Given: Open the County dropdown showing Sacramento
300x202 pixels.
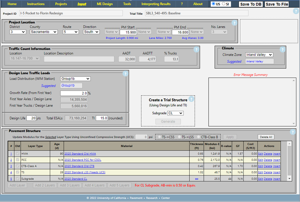Looking at the screenshot, I should tap(44, 32).
